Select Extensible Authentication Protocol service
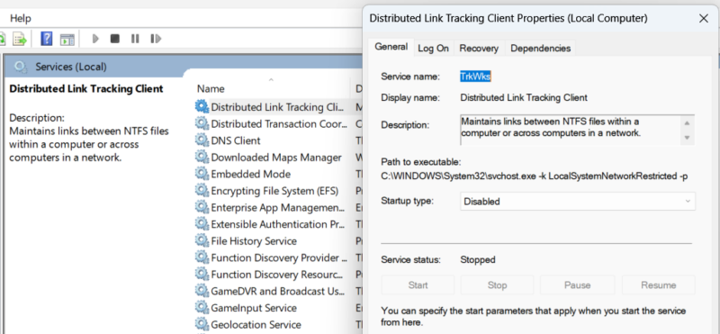The image size is (720, 334). [278, 224]
